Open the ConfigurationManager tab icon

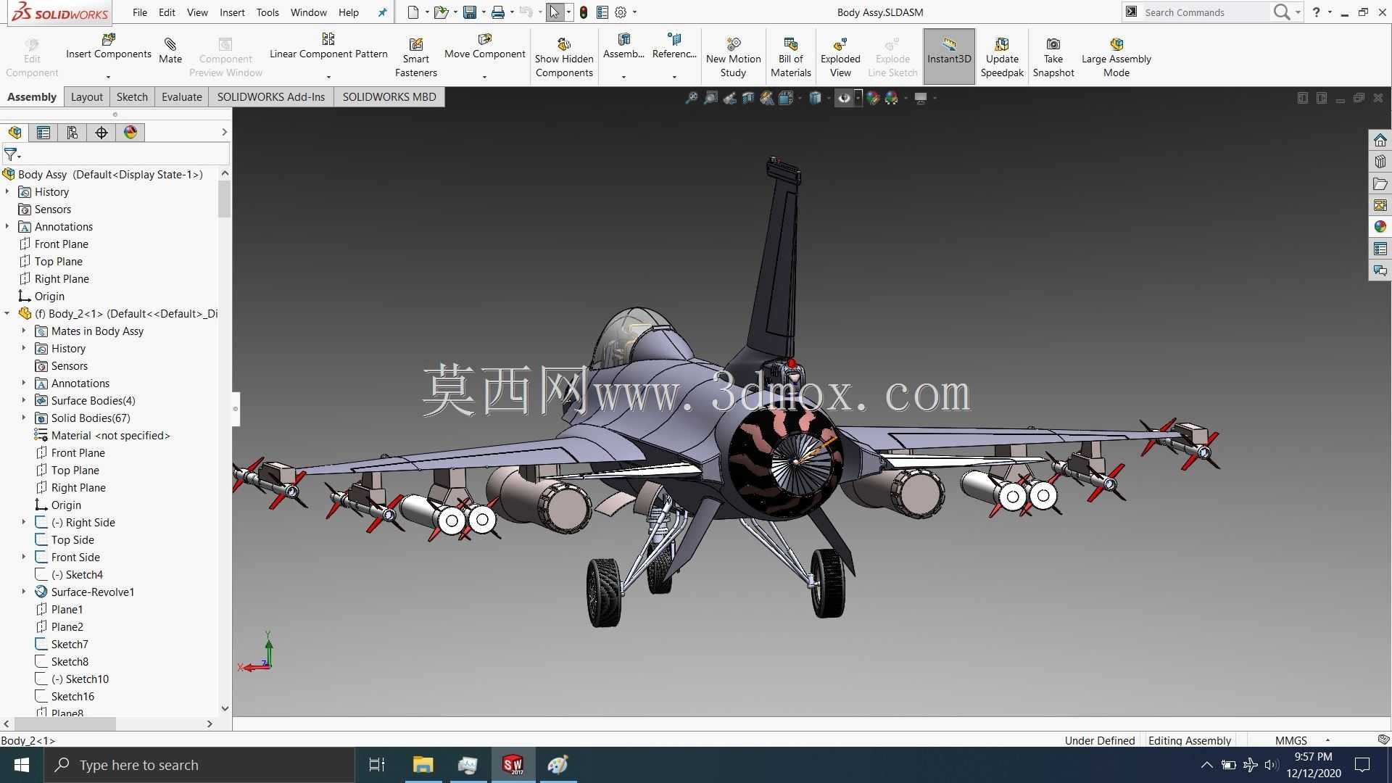72,133
